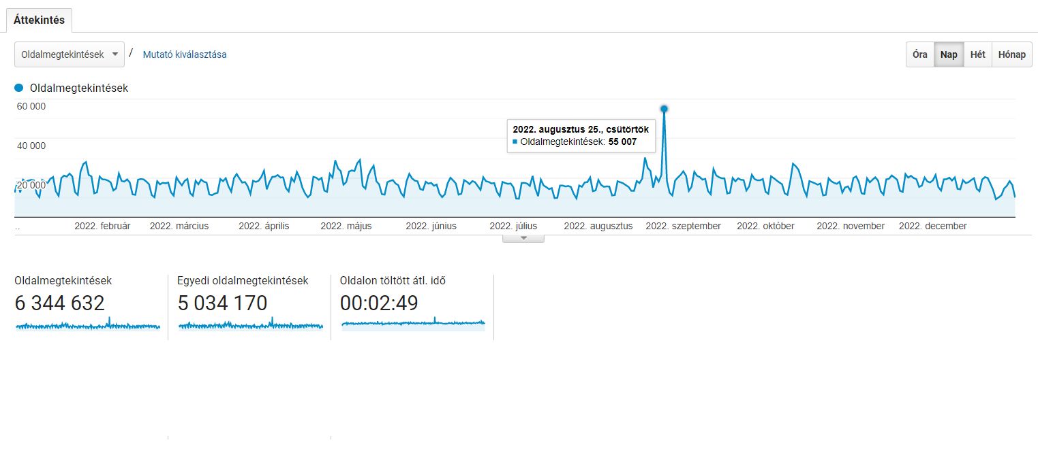Click the 2022. szeptember axis label
The height and width of the screenshot is (468, 1038).
[683, 226]
